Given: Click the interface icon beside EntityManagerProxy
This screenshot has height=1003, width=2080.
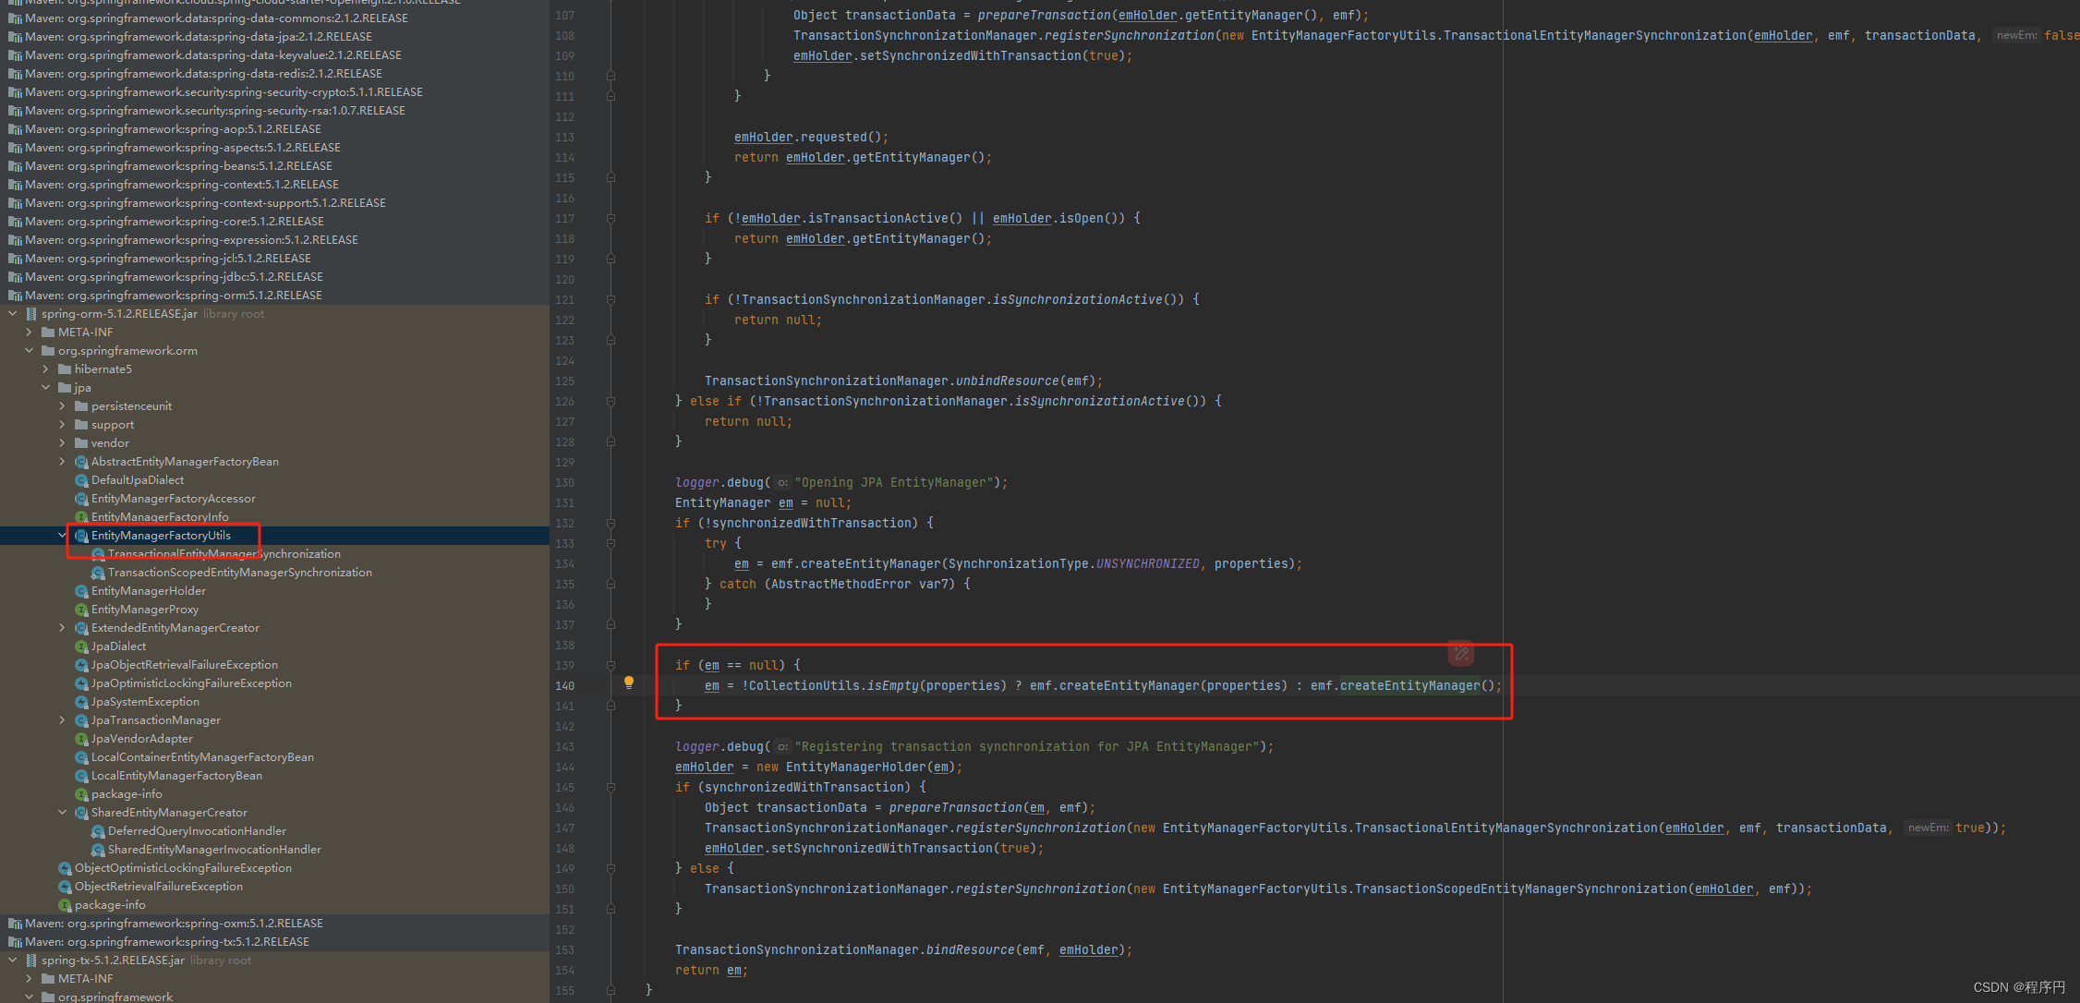Looking at the screenshot, I should 81,609.
